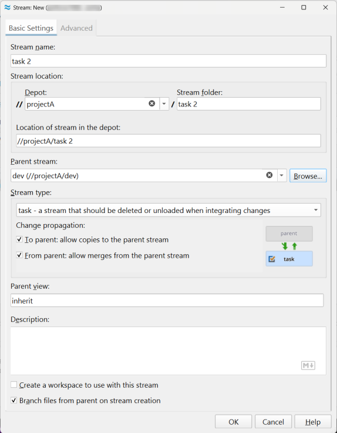337x433 pixels.
Task: Switch to the Advanced tab
Action: coord(76,28)
